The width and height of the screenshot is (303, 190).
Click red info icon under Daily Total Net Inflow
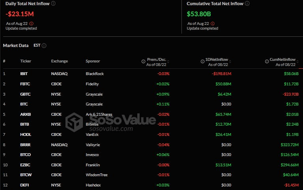[31, 24]
